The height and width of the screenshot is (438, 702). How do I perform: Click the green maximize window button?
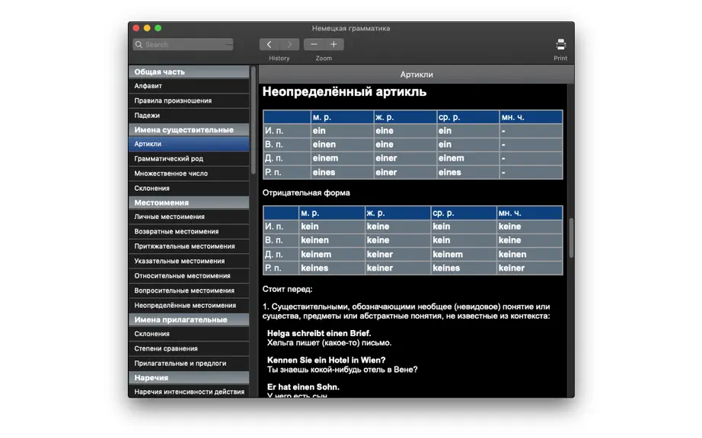click(158, 28)
